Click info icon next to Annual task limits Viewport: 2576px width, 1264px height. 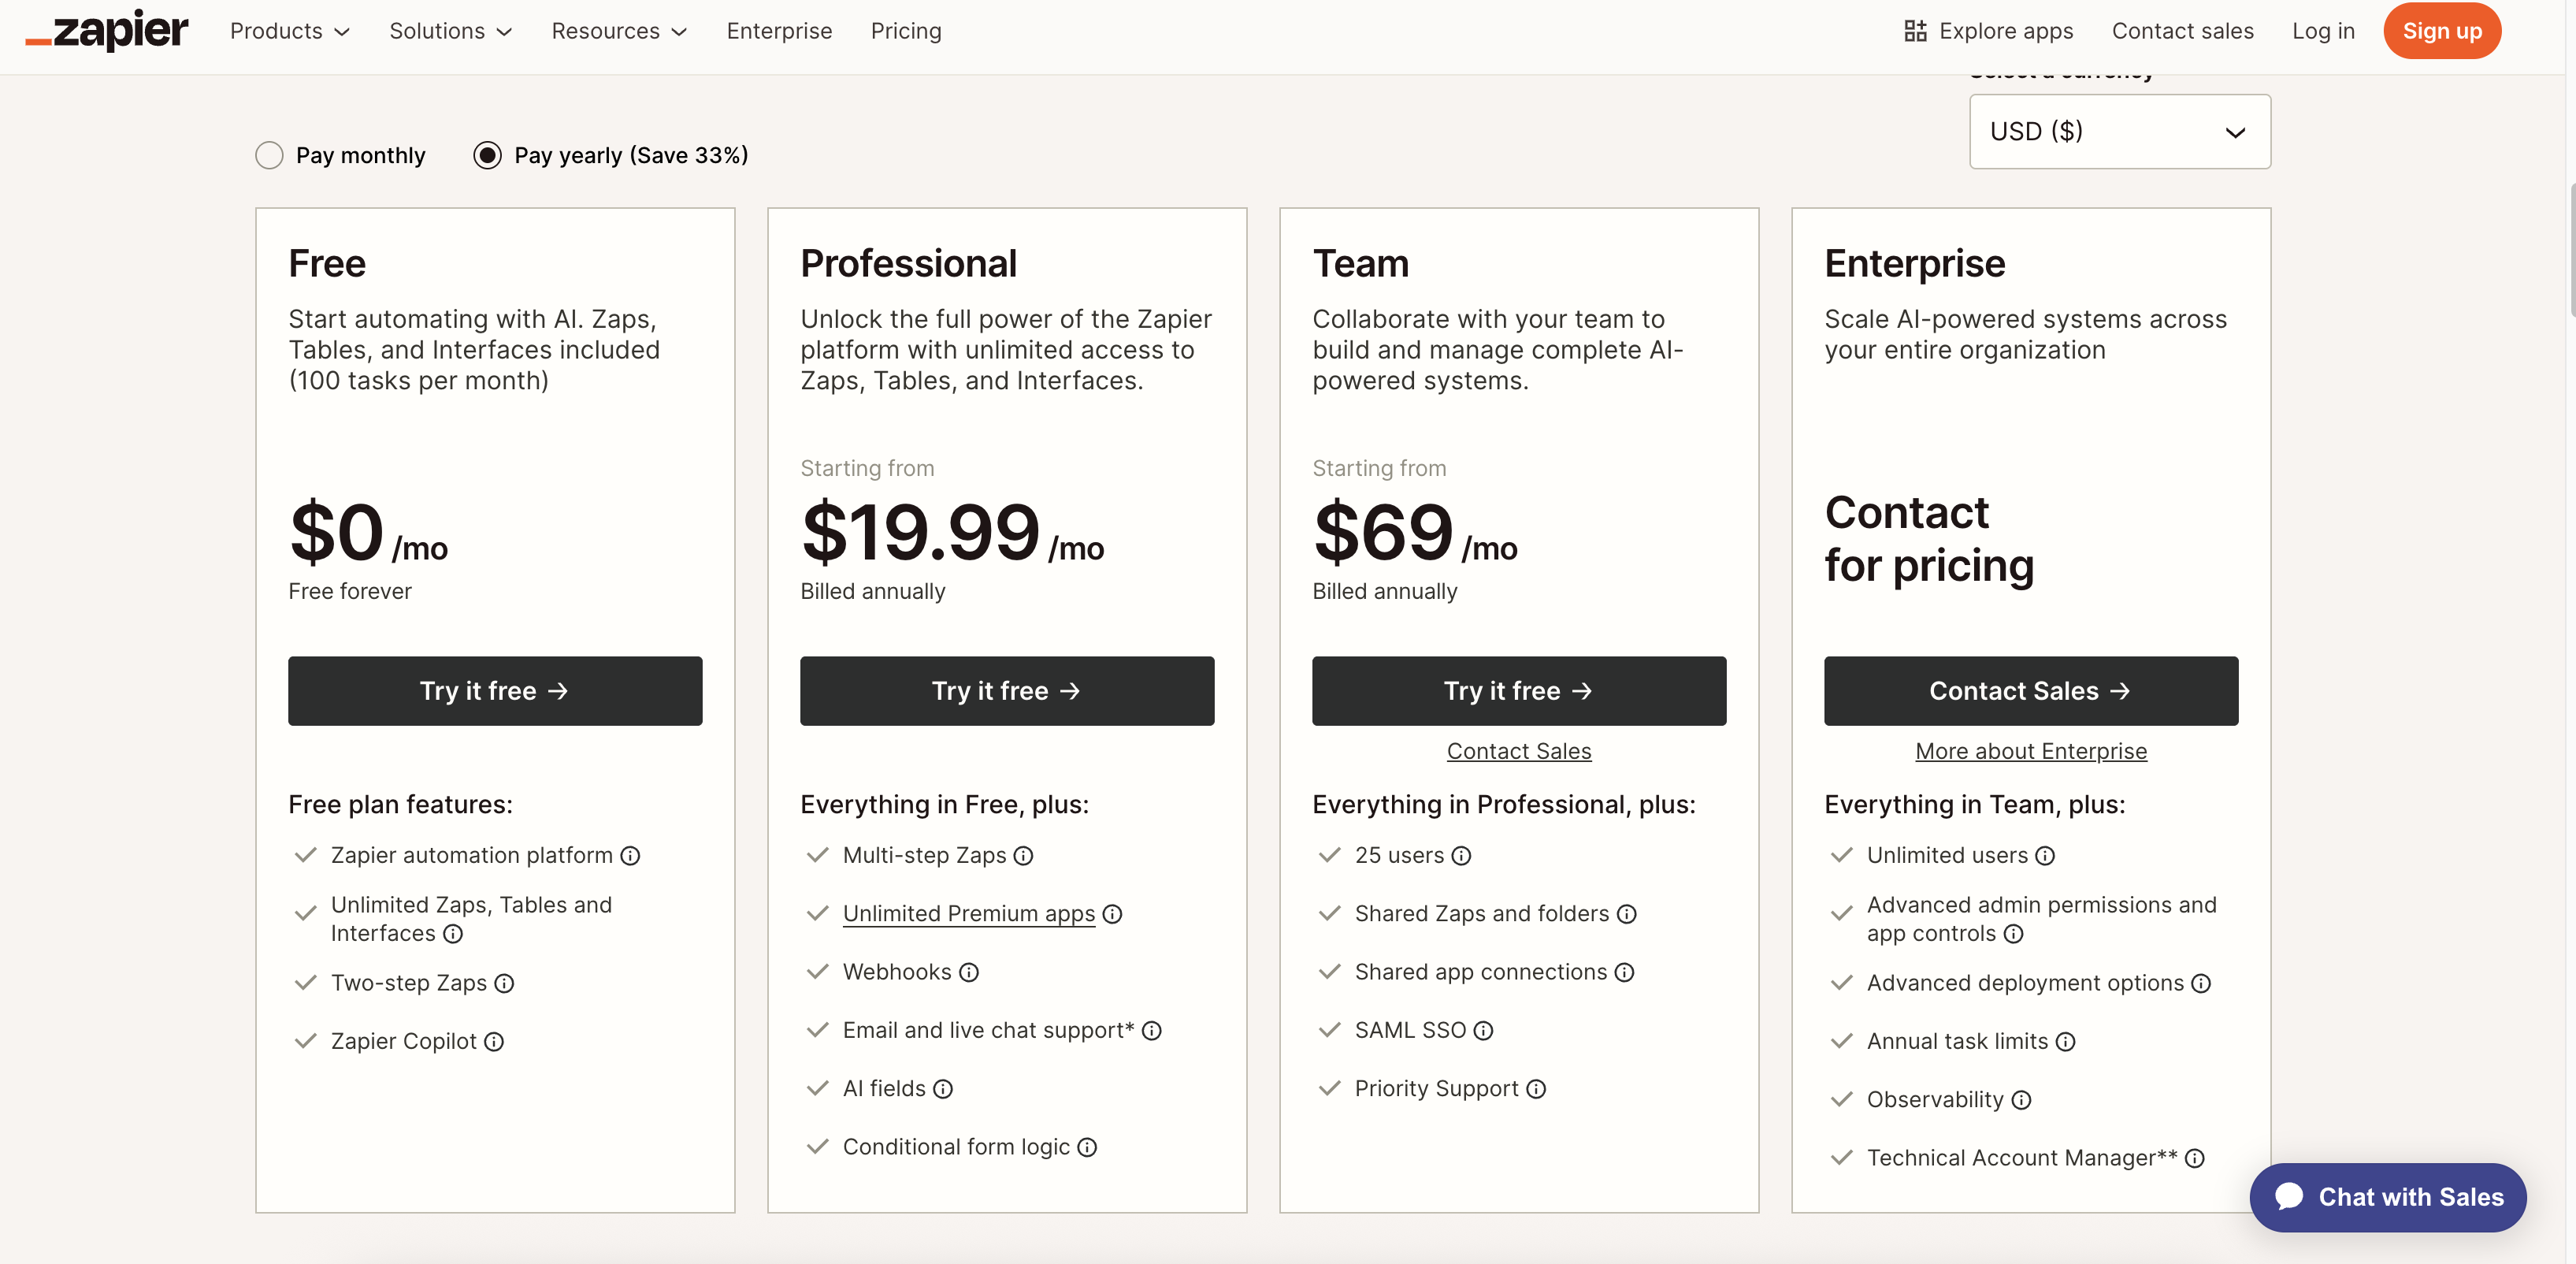2066,1042
